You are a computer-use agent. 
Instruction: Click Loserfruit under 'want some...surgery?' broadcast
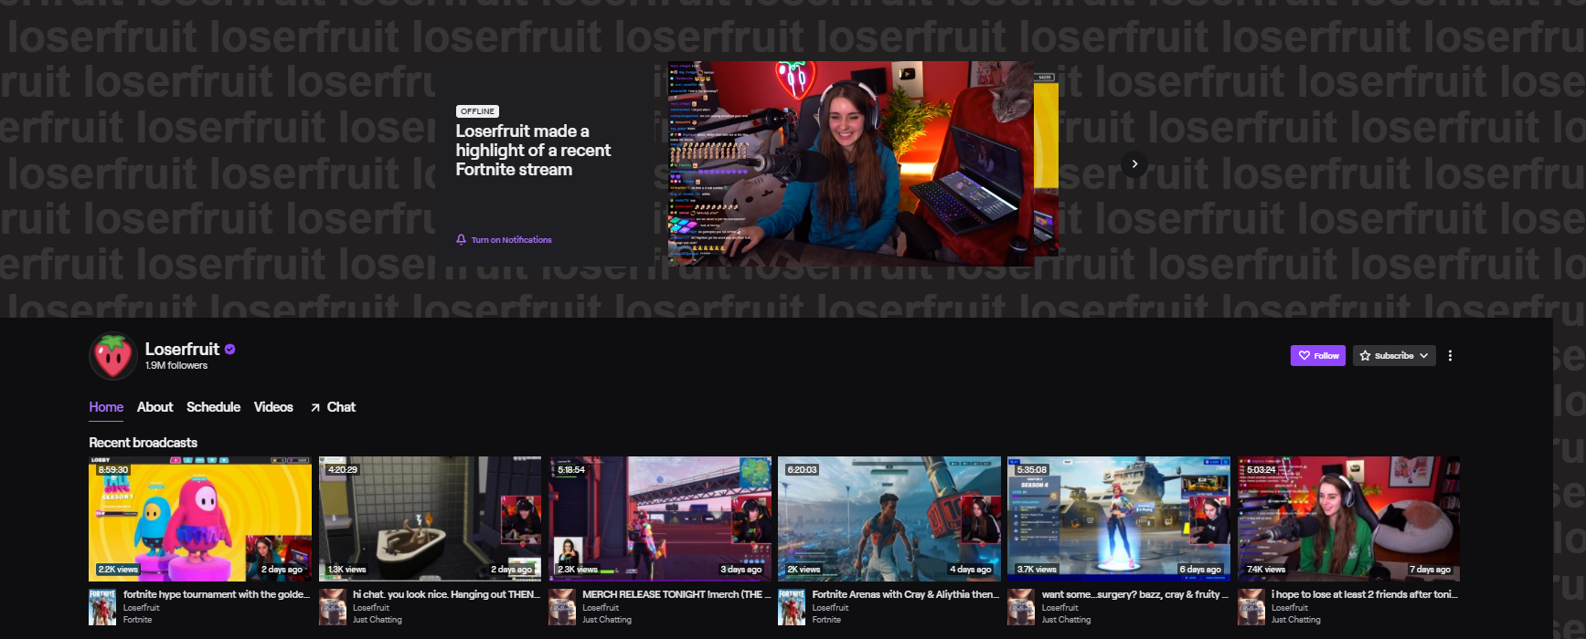click(x=1059, y=608)
